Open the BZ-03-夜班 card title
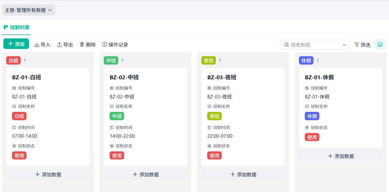The image size is (389, 192). (x=222, y=77)
